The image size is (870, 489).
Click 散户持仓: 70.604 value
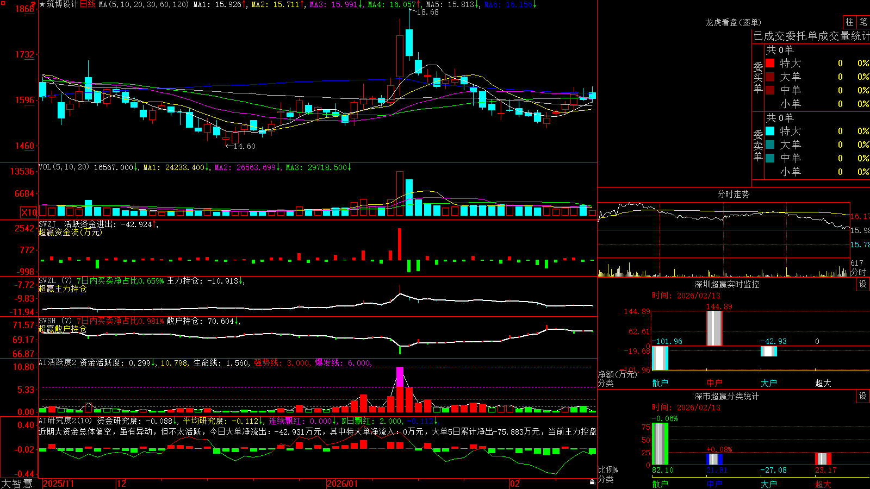pos(200,321)
